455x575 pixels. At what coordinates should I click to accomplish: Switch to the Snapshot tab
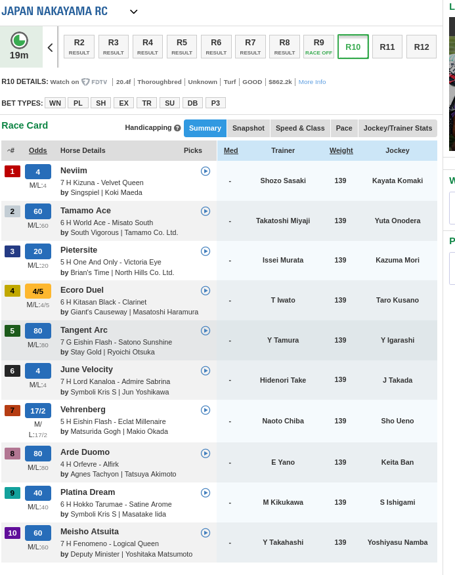pos(248,129)
